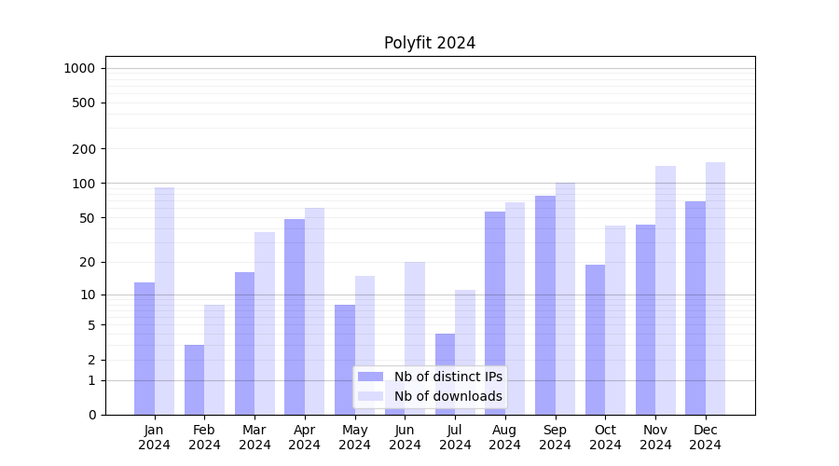The width and height of the screenshot is (839, 466).
Task: Select the 'Nb of distinct IPs' legend label
Action: point(447,377)
